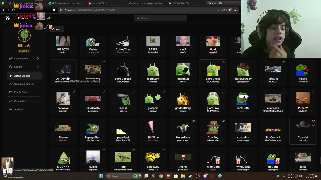
Task: Open the lookBoth emote thumbnail
Action: (x=243, y=98)
